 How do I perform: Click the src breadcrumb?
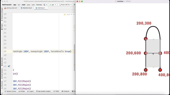[x=19, y=5]
